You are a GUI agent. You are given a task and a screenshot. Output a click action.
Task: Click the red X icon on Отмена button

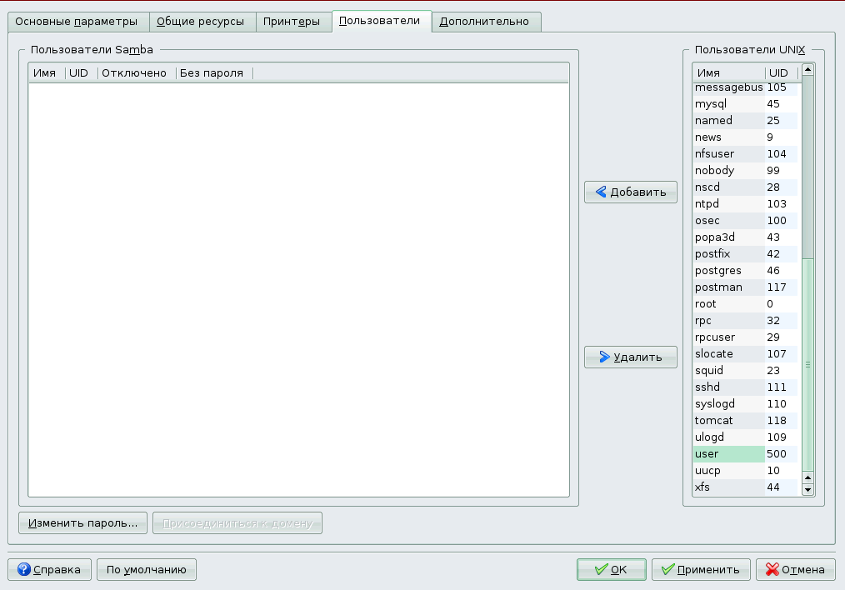(772, 570)
